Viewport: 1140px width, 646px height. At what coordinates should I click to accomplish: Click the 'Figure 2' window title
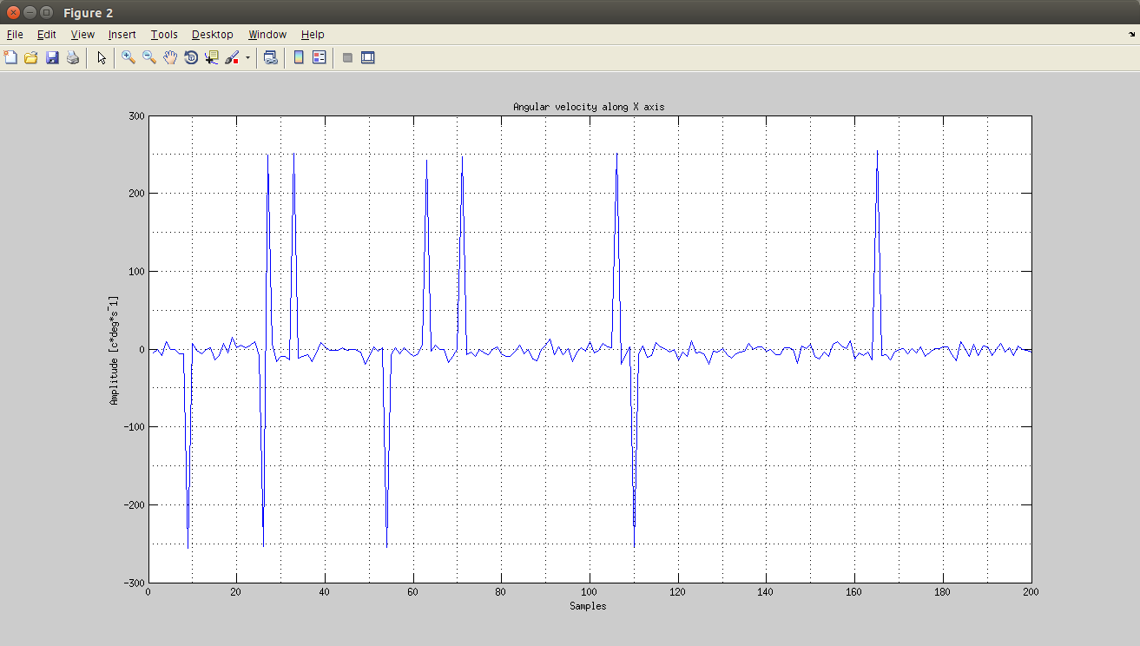(88, 13)
